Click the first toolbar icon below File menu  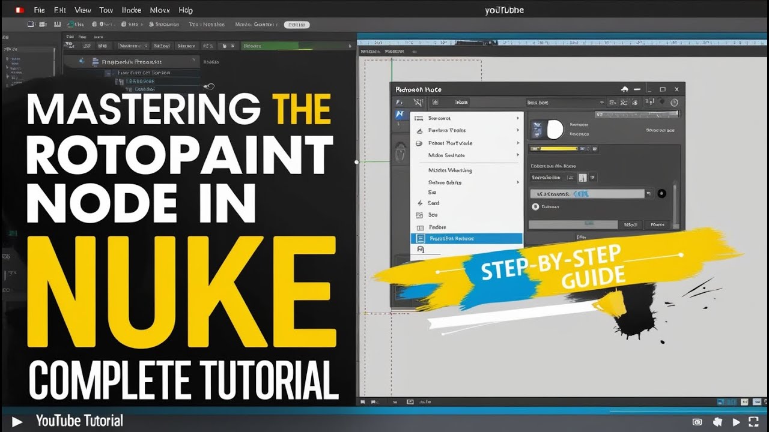(x=31, y=25)
